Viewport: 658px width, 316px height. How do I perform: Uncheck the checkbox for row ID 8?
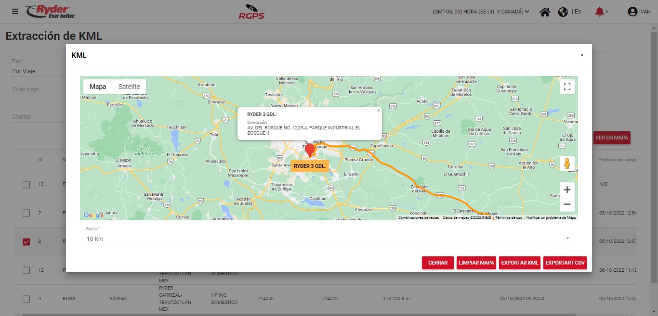point(26,241)
